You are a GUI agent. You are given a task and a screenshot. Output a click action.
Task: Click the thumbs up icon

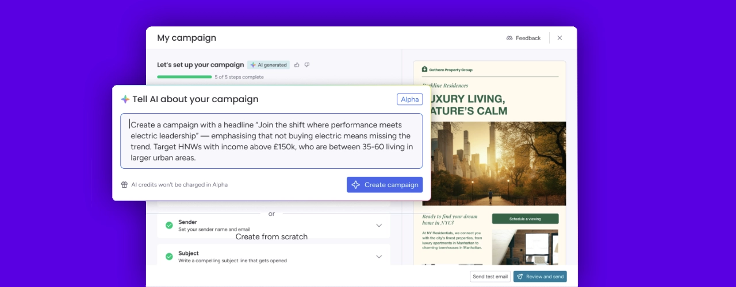[x=297, y=65]
